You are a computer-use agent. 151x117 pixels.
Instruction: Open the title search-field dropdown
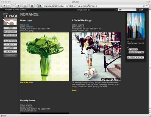tap(127, 10)
